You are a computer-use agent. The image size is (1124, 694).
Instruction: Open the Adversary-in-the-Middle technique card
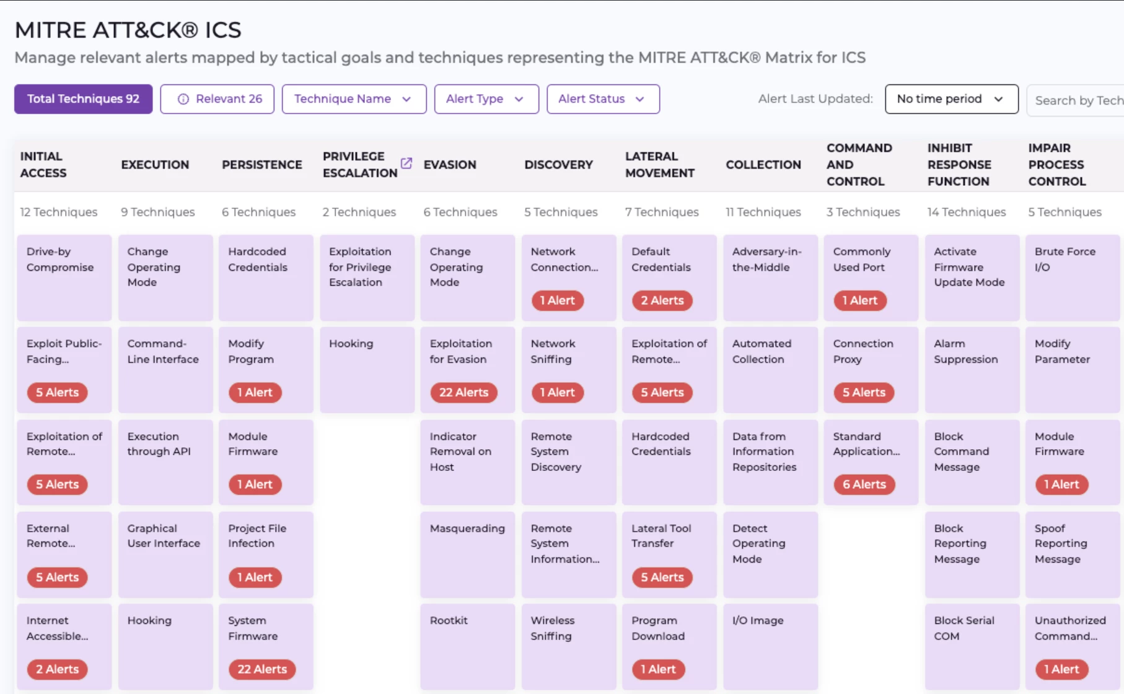coord(770,277)
